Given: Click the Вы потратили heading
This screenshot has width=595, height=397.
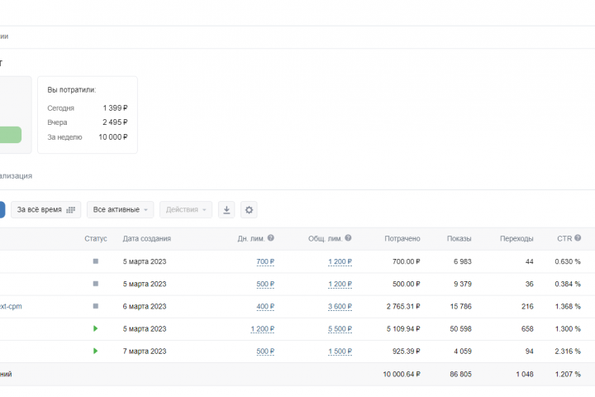Looking at the screenshot, I should 72,90.
